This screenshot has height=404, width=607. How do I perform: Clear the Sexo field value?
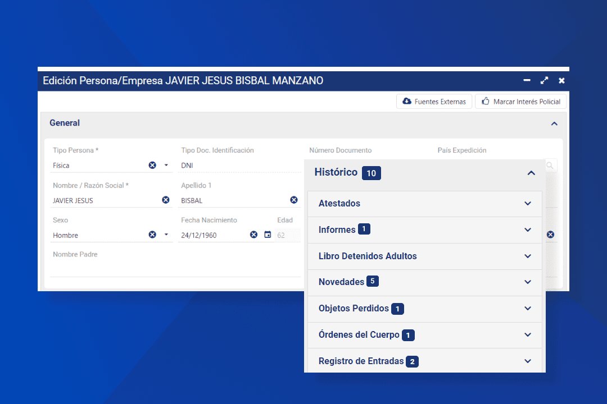(x=152, y=235)
